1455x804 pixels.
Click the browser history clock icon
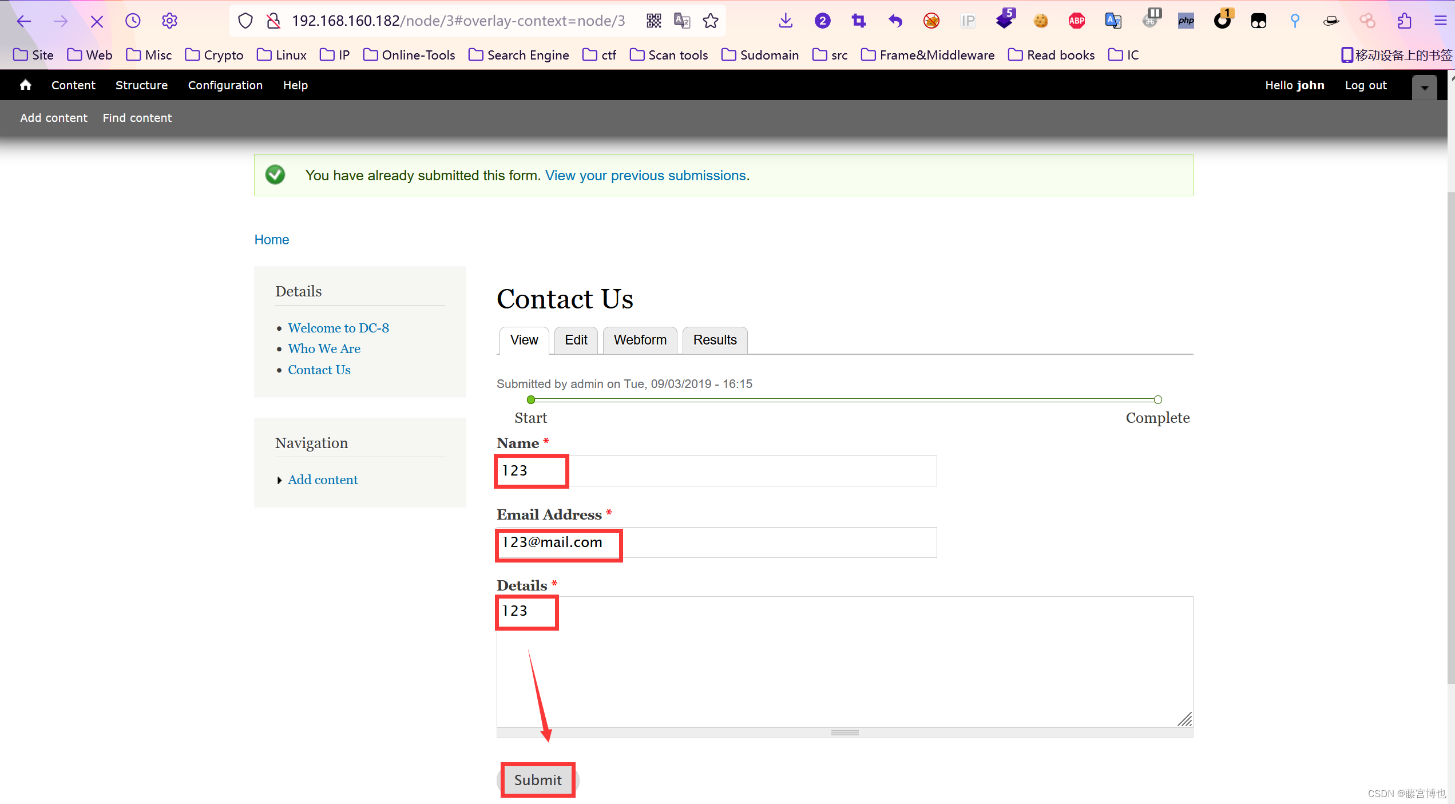tap(133, 20)
